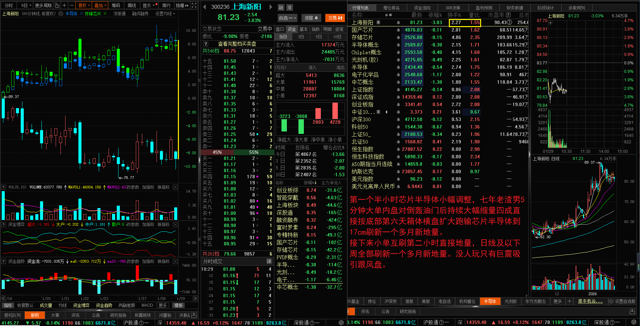Zoom in the K-line chart with plus
The width and height of the screenshot is (640, 326).
(x=64, y=5)
